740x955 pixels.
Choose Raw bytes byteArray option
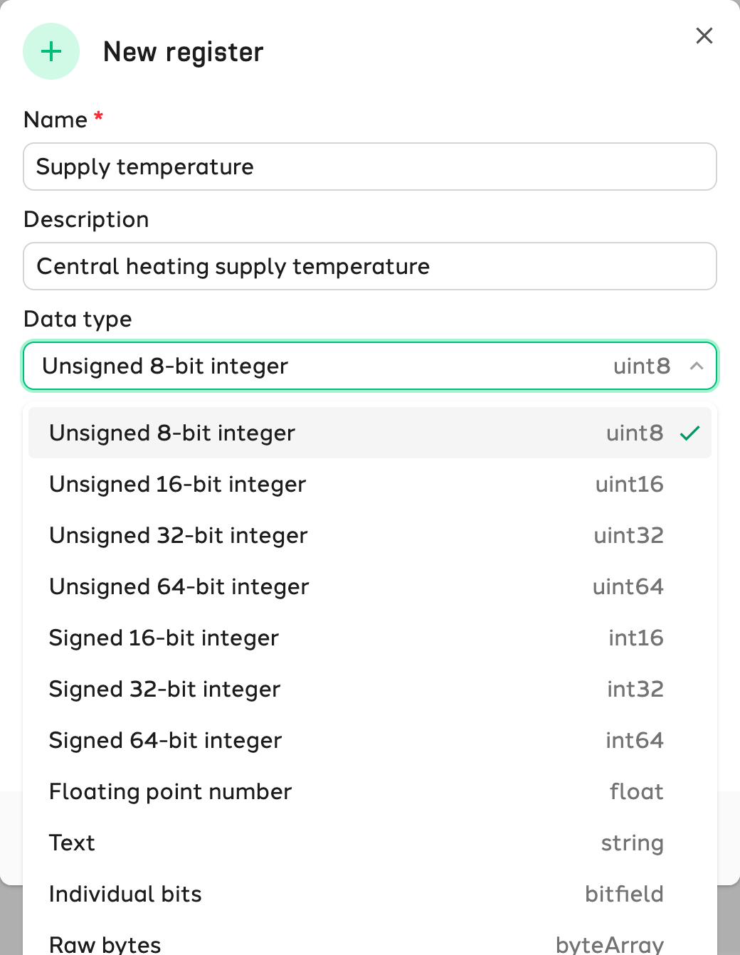(370, 941)
